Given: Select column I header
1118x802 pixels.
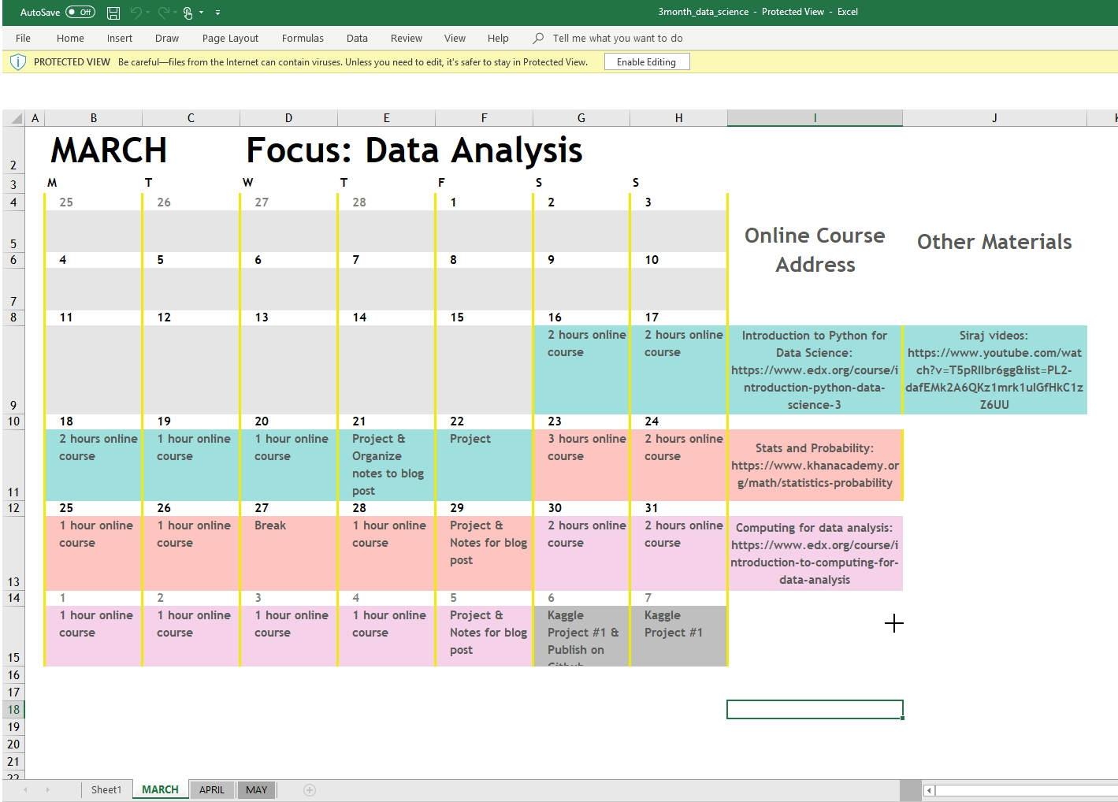Looking at the screenshot, I should pos(815,118).
